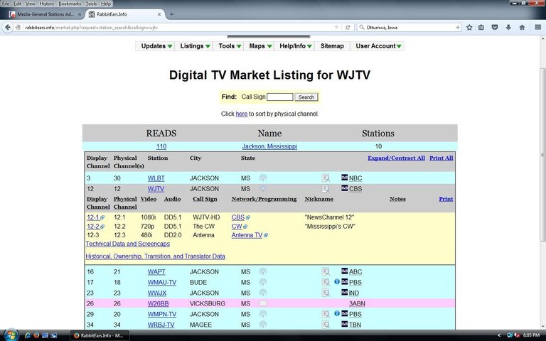Viewport: 546px width, 341px height.
Task: Click the vertical page scrollbar
Action: tap(542, 155)
